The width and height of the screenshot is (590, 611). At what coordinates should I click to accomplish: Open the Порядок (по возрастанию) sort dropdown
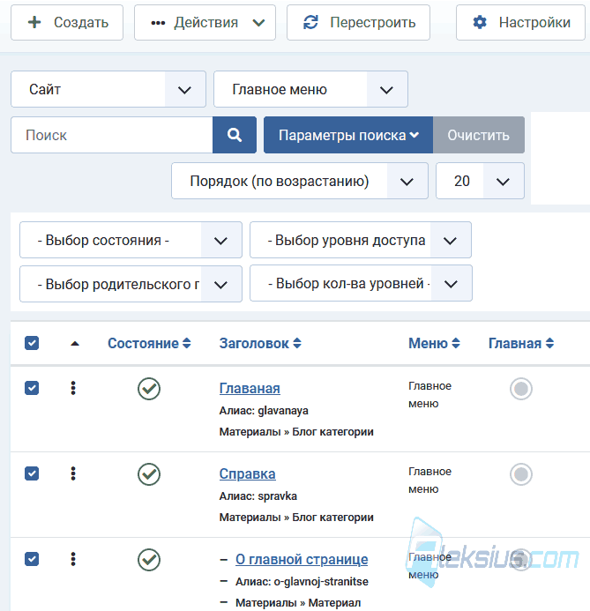[x=300, y=181]
